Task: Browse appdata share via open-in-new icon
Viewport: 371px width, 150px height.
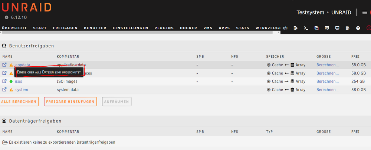Action: (4, 65)
